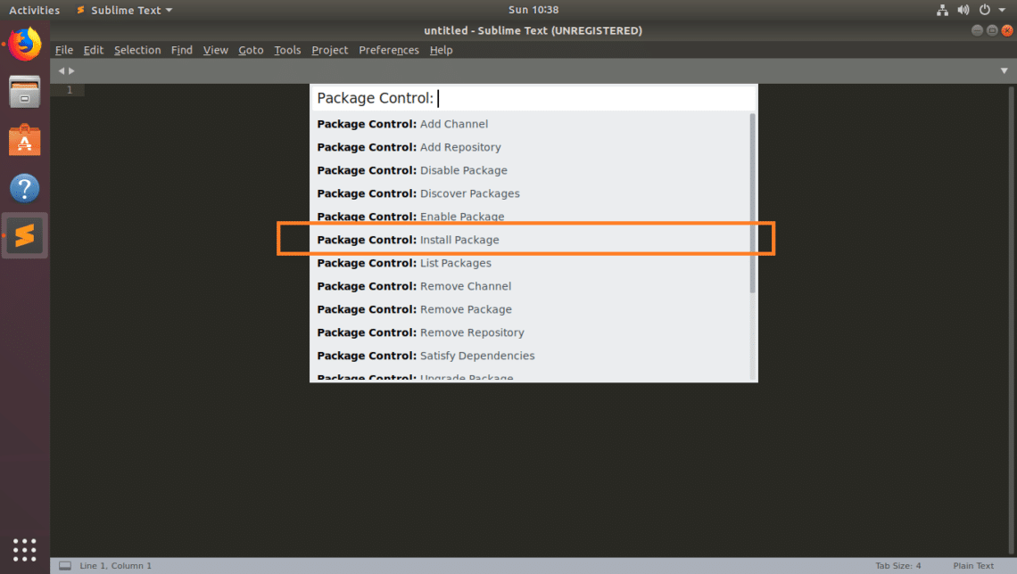The height and width of the screenshot is (574, 1017).
Task: Open the Help menu
Action: click(441, 50)
